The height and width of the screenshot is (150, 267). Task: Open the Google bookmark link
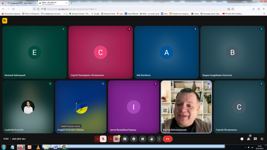[x=95, y=14]
